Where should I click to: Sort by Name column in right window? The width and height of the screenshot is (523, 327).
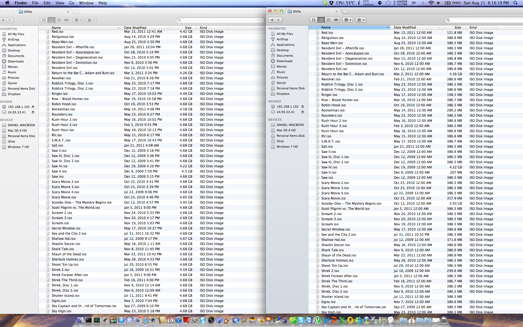349,27
